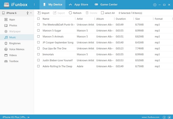Check the JP Cooper-September Song checkbox
Image resolution: width=173 pixels, height=119 pixels.
click(x=38, y=42)
